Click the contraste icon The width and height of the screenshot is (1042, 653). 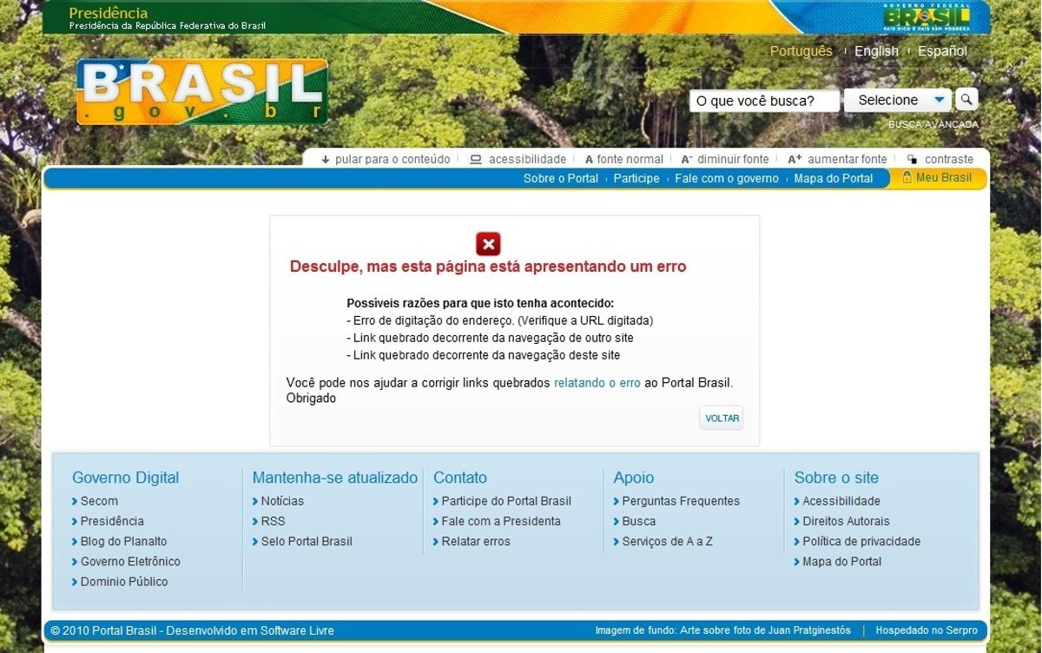pyautogui.click(x=912, y=159)
